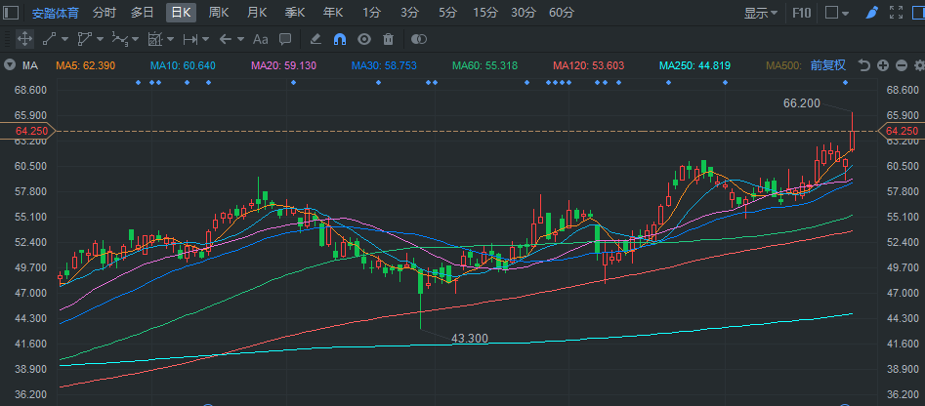Toggle the overlay compare circles icon
Screen dimensions: 925x406
click(x=419, y=39)
